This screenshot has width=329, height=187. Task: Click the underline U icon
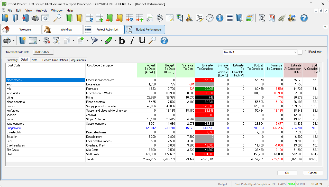pos(142,41)
